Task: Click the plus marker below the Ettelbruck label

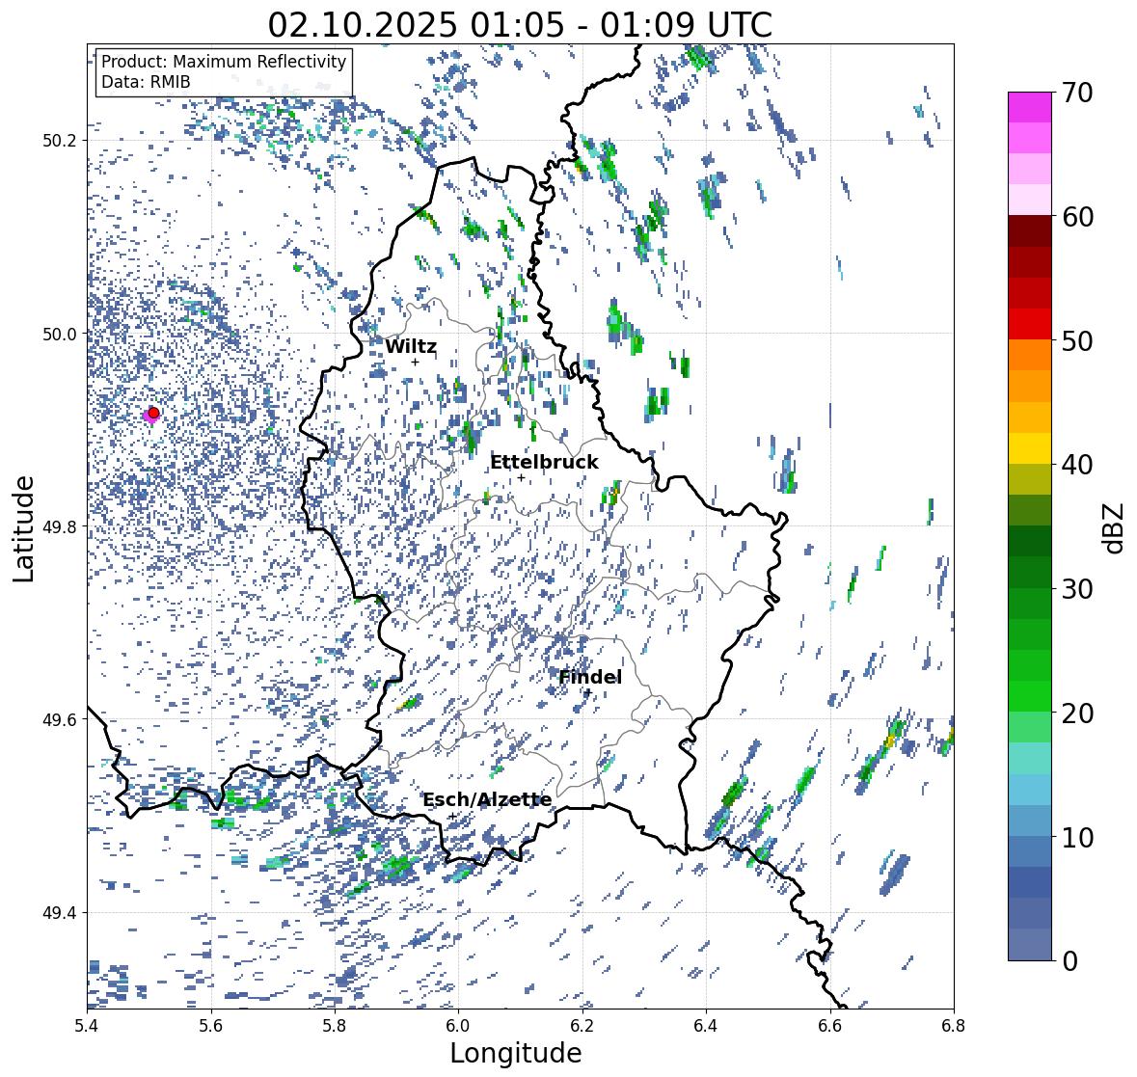Action: (x=521, y=477)
